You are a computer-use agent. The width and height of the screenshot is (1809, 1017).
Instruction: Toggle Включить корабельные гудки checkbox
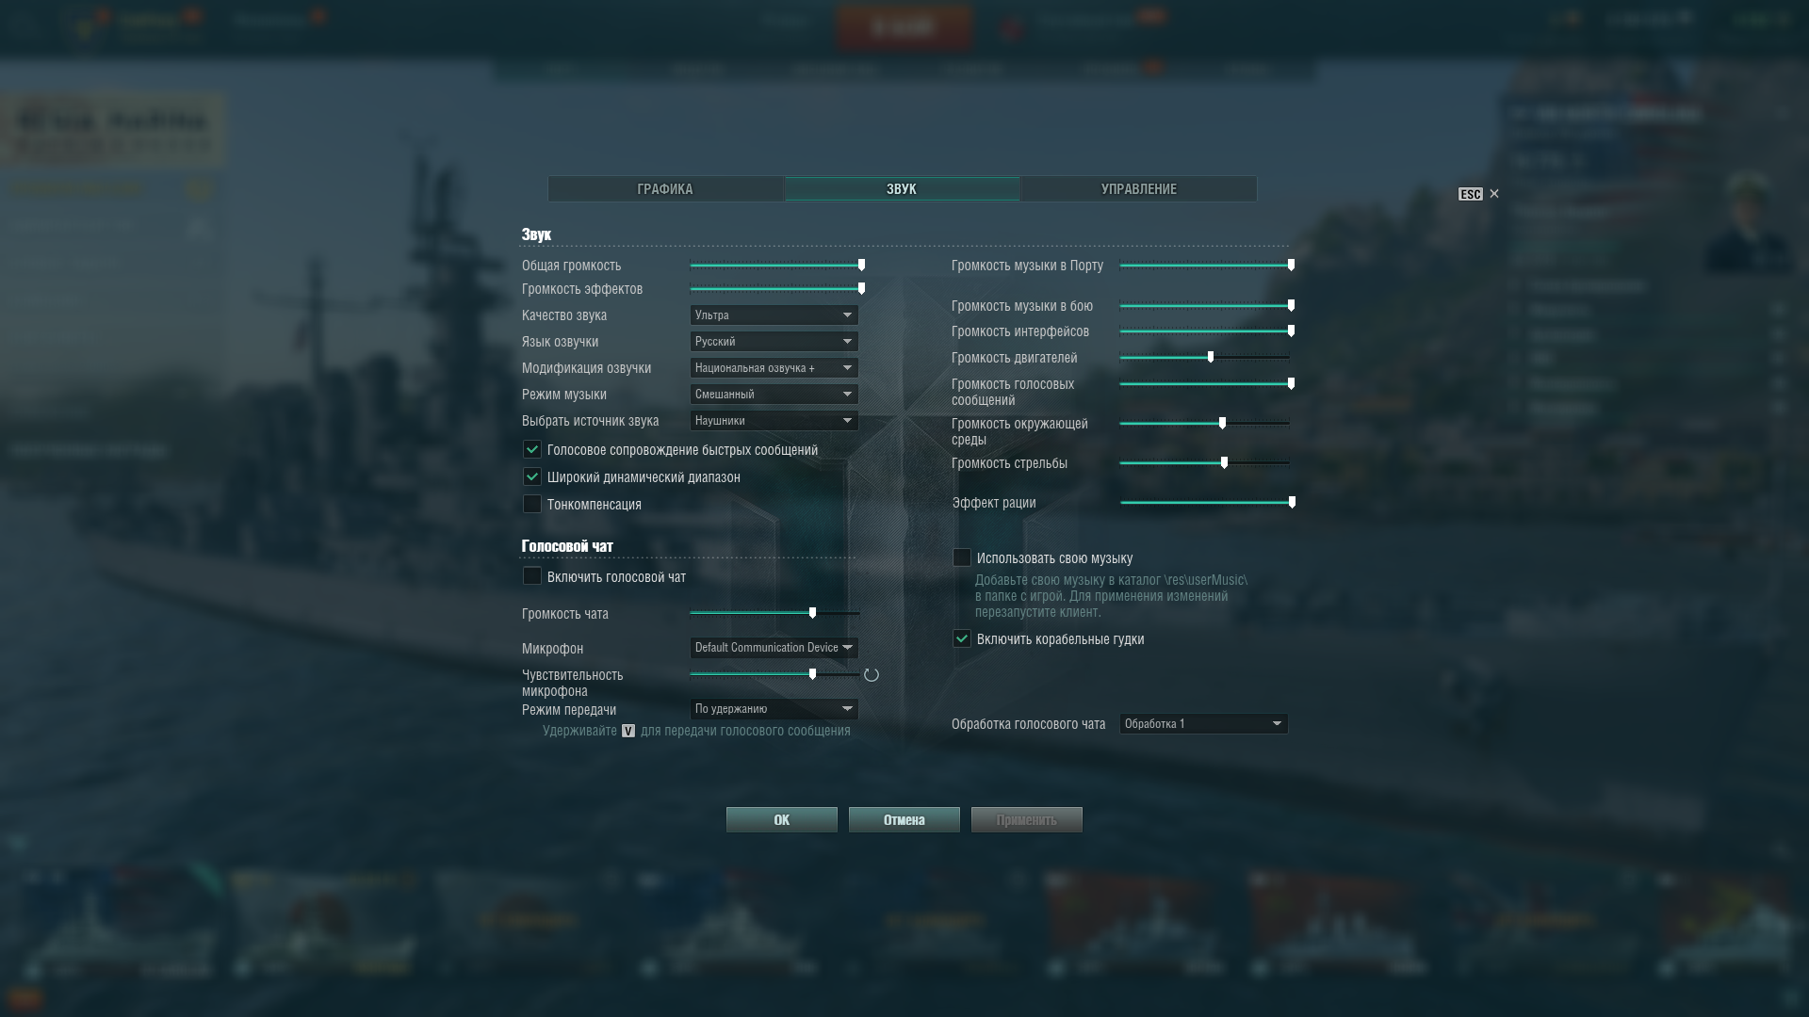pos(962,638)
